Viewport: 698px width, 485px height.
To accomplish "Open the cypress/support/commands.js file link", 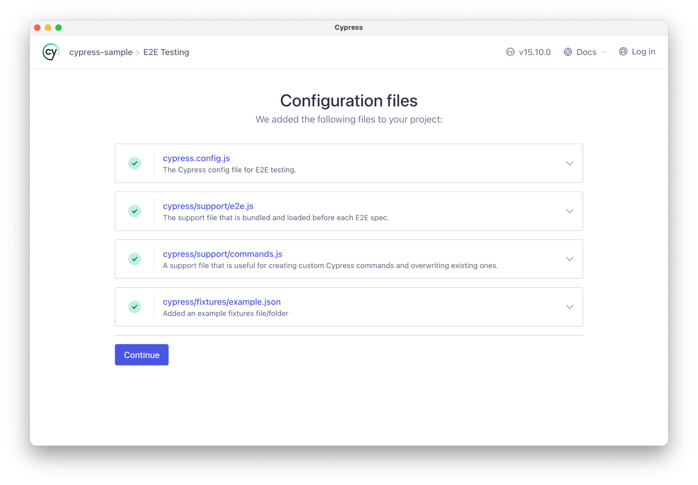I will click(222, 254).
